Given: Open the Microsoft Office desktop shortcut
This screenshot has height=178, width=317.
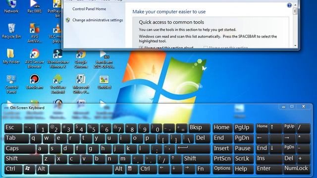Looking at the screenshot, I should (81, 84).
